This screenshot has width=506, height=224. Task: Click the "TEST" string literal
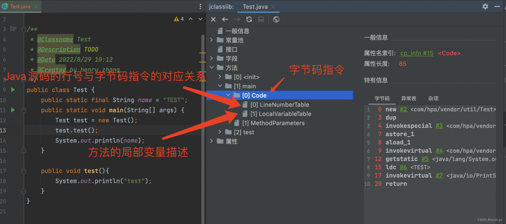[x=174, y=100]
